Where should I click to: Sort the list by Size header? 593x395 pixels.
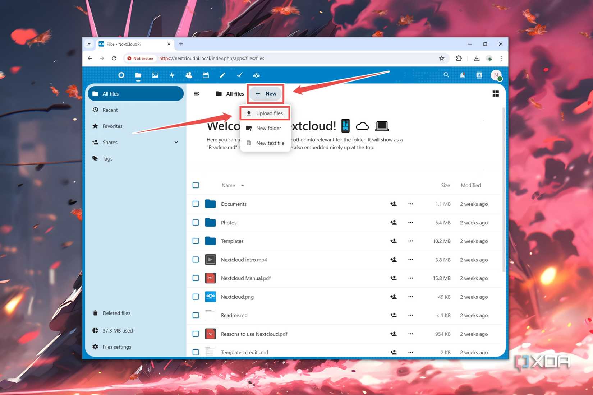point(446,185)
